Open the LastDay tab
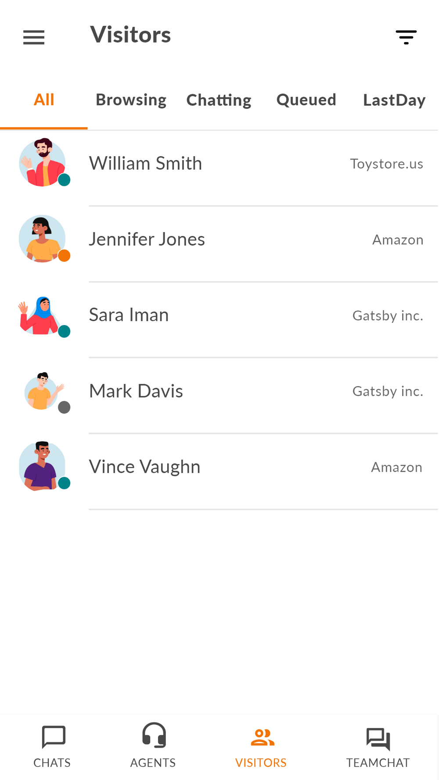Viewport: 439px width, 780px height. (394, 100)
